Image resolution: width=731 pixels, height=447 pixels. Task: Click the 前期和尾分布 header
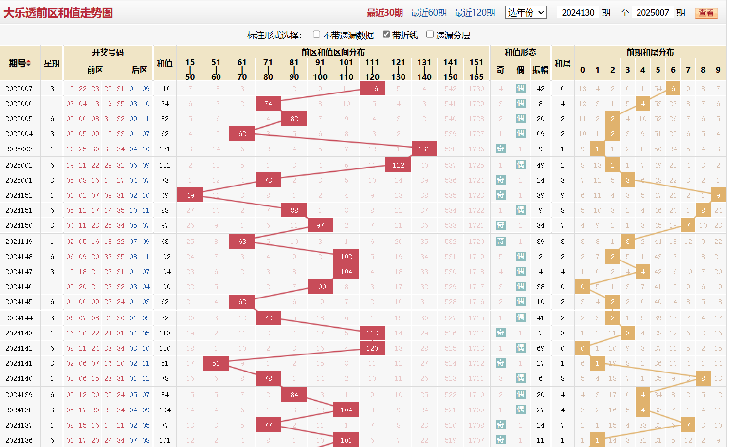(x=650, y=52)
